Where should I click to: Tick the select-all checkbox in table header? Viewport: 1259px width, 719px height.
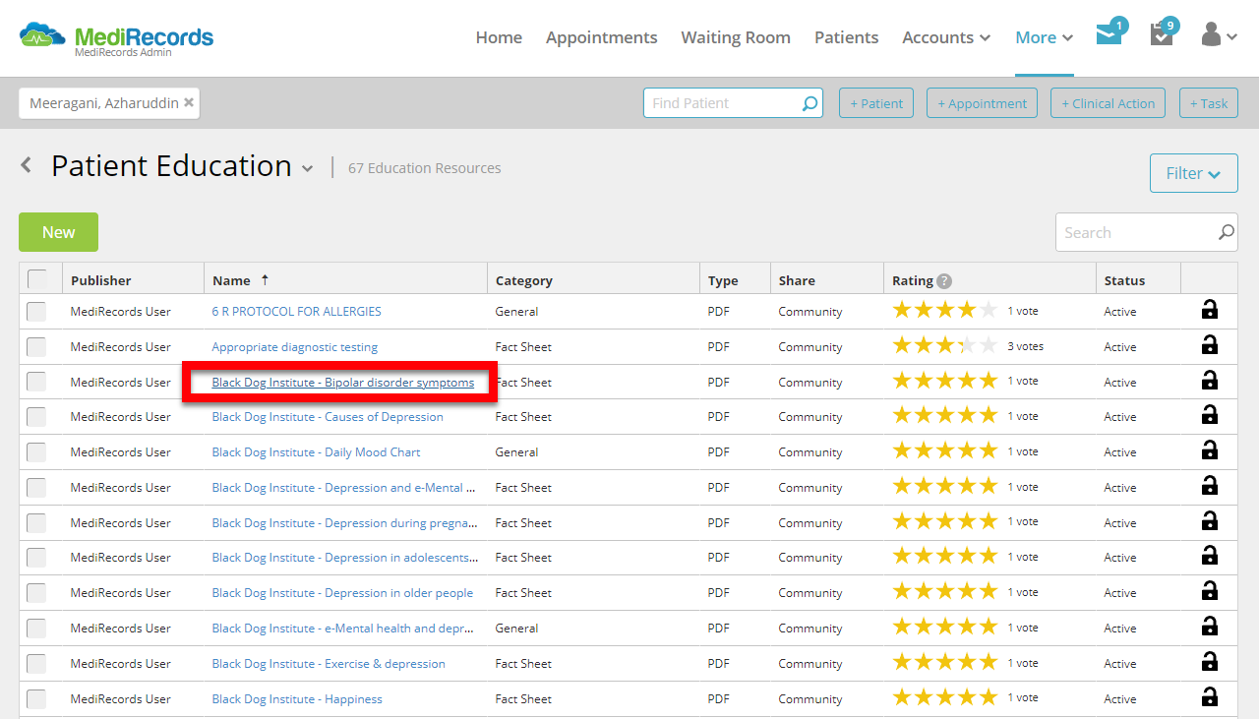coord(36,279)
